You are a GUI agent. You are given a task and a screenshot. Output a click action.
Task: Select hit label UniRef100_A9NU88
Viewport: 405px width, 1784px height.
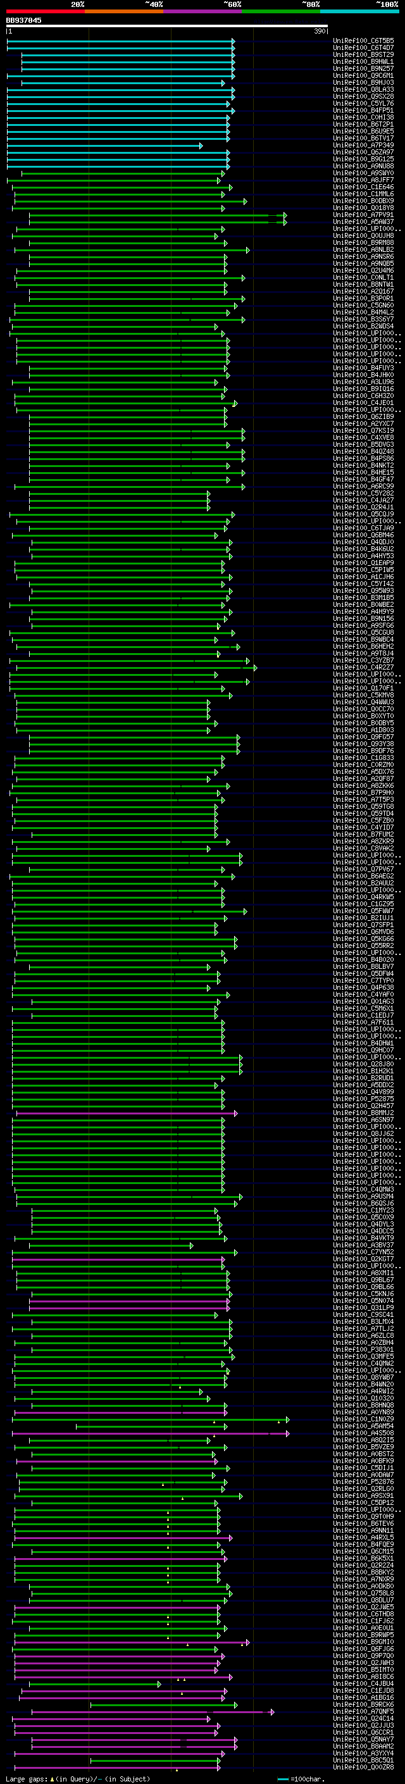tap(363, 166)
